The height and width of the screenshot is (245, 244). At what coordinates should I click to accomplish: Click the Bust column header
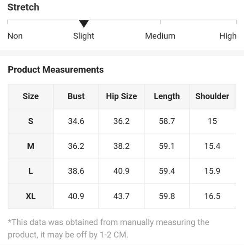pyautogui.click(x=76, y=96)
